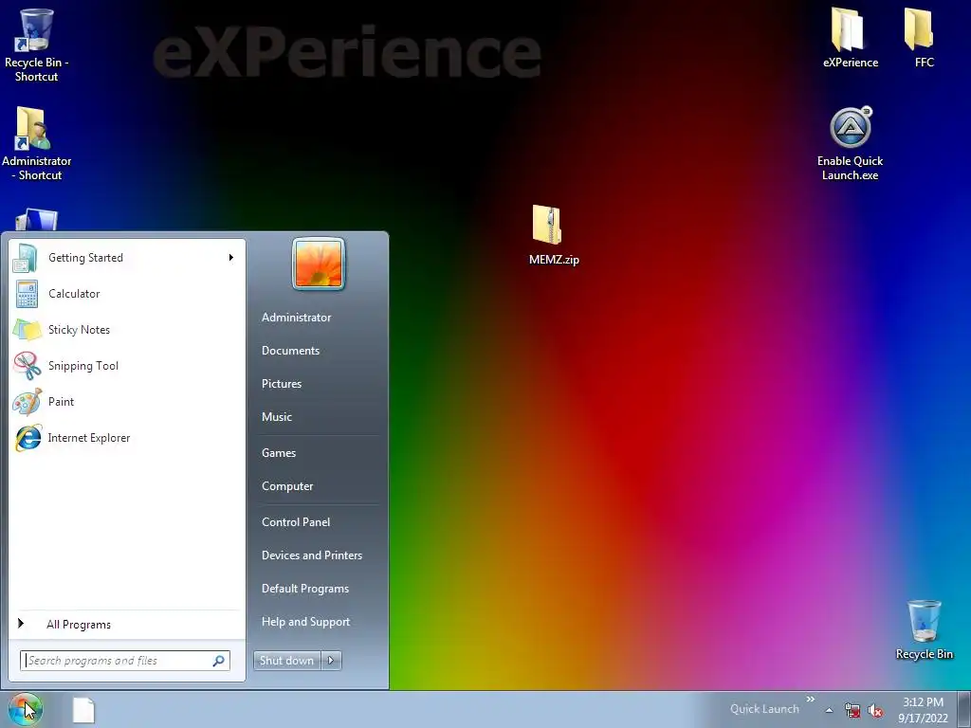
Task: Expand the Quick Launch chevron
Action: pos(810,700)
